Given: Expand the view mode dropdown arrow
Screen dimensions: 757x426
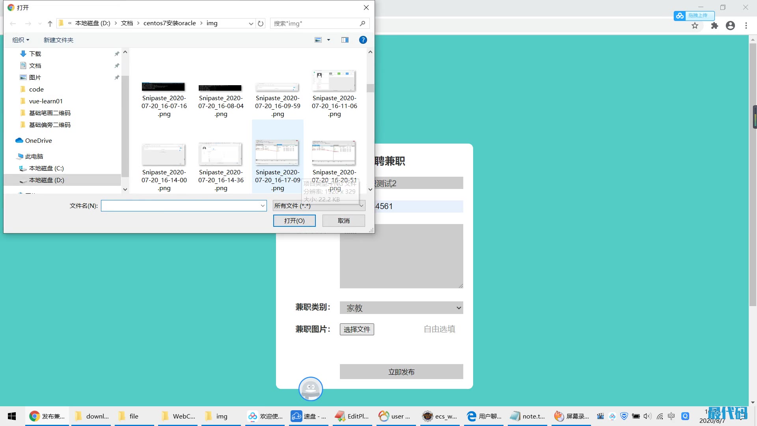Looking at the screenshot, I should 328,40.
